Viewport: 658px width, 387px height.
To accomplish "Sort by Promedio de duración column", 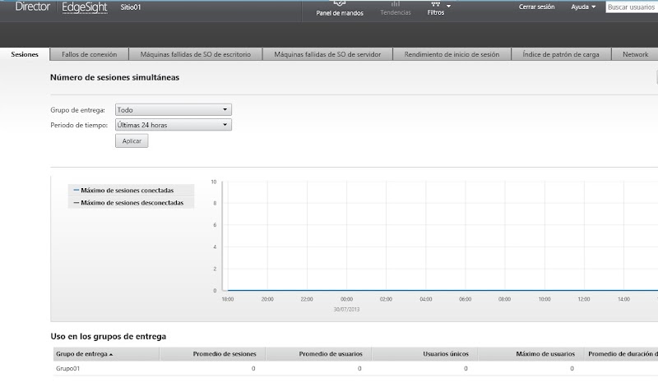I will [621, 354].
